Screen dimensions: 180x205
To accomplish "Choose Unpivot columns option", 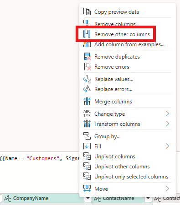I will (128, 156).
